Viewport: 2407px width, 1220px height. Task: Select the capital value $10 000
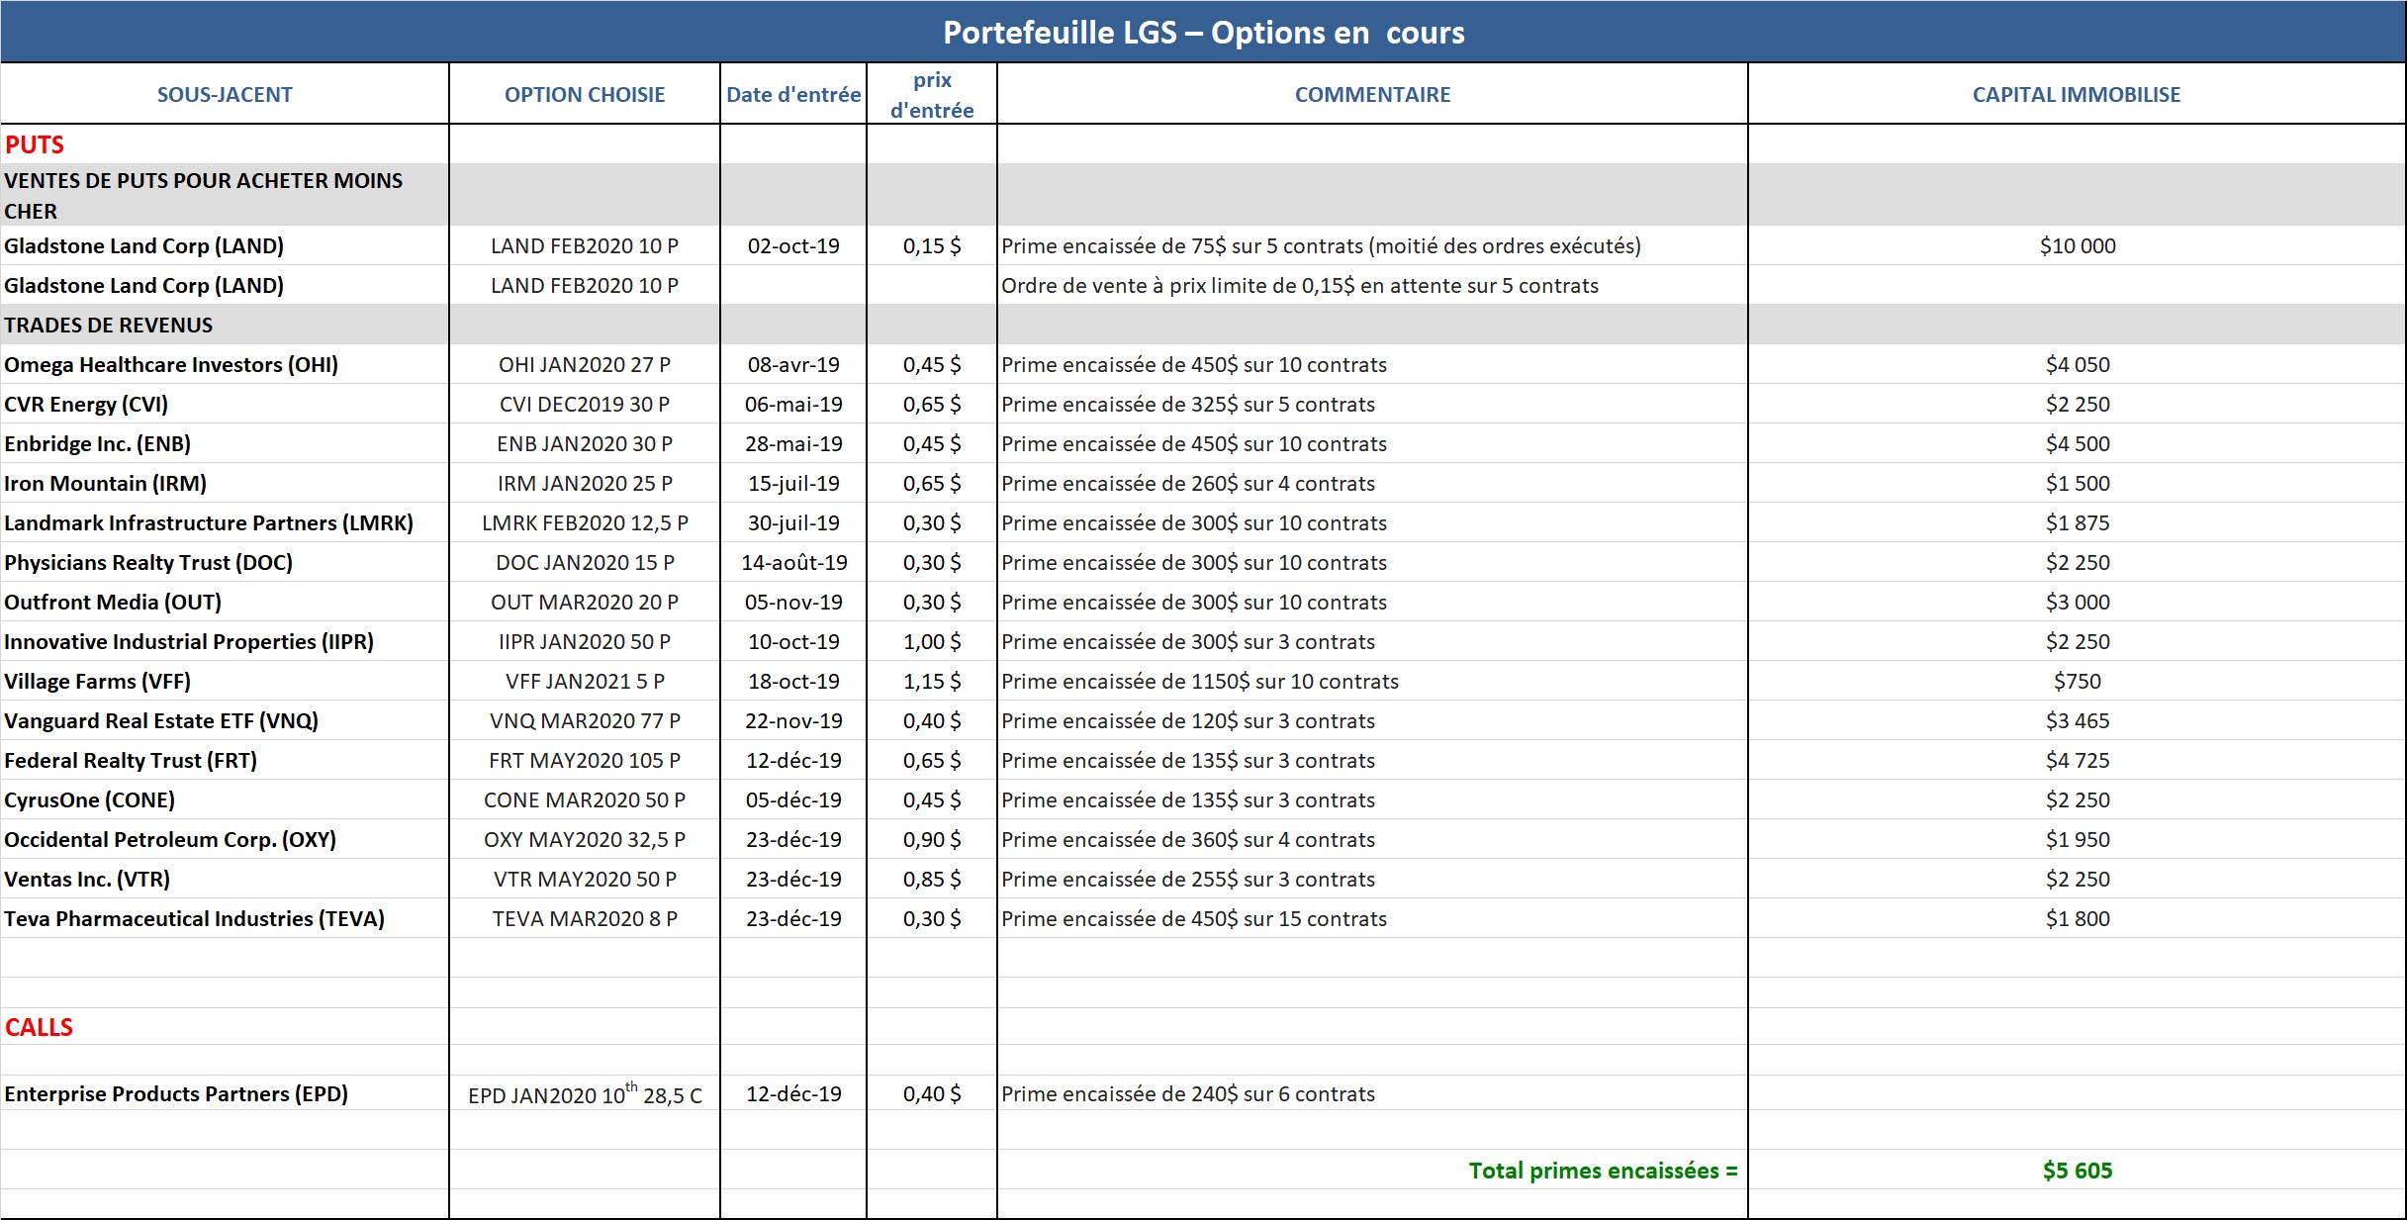2078,245
